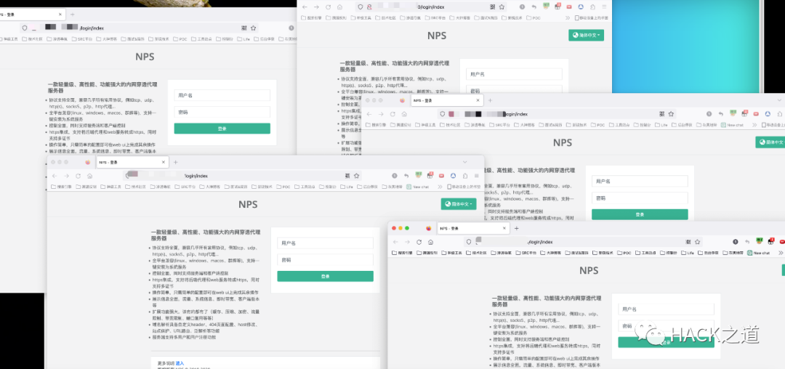Click the QR code icon in the lower-left window's address bar
The image size is (785, 369).
pos(347,176)
